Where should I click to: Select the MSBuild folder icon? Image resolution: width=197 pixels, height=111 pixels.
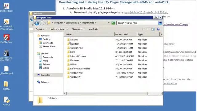tap(68, 64)
